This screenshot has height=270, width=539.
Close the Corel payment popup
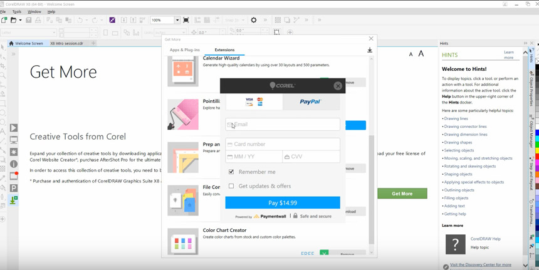pyautogui.click(x=338, y=86)
